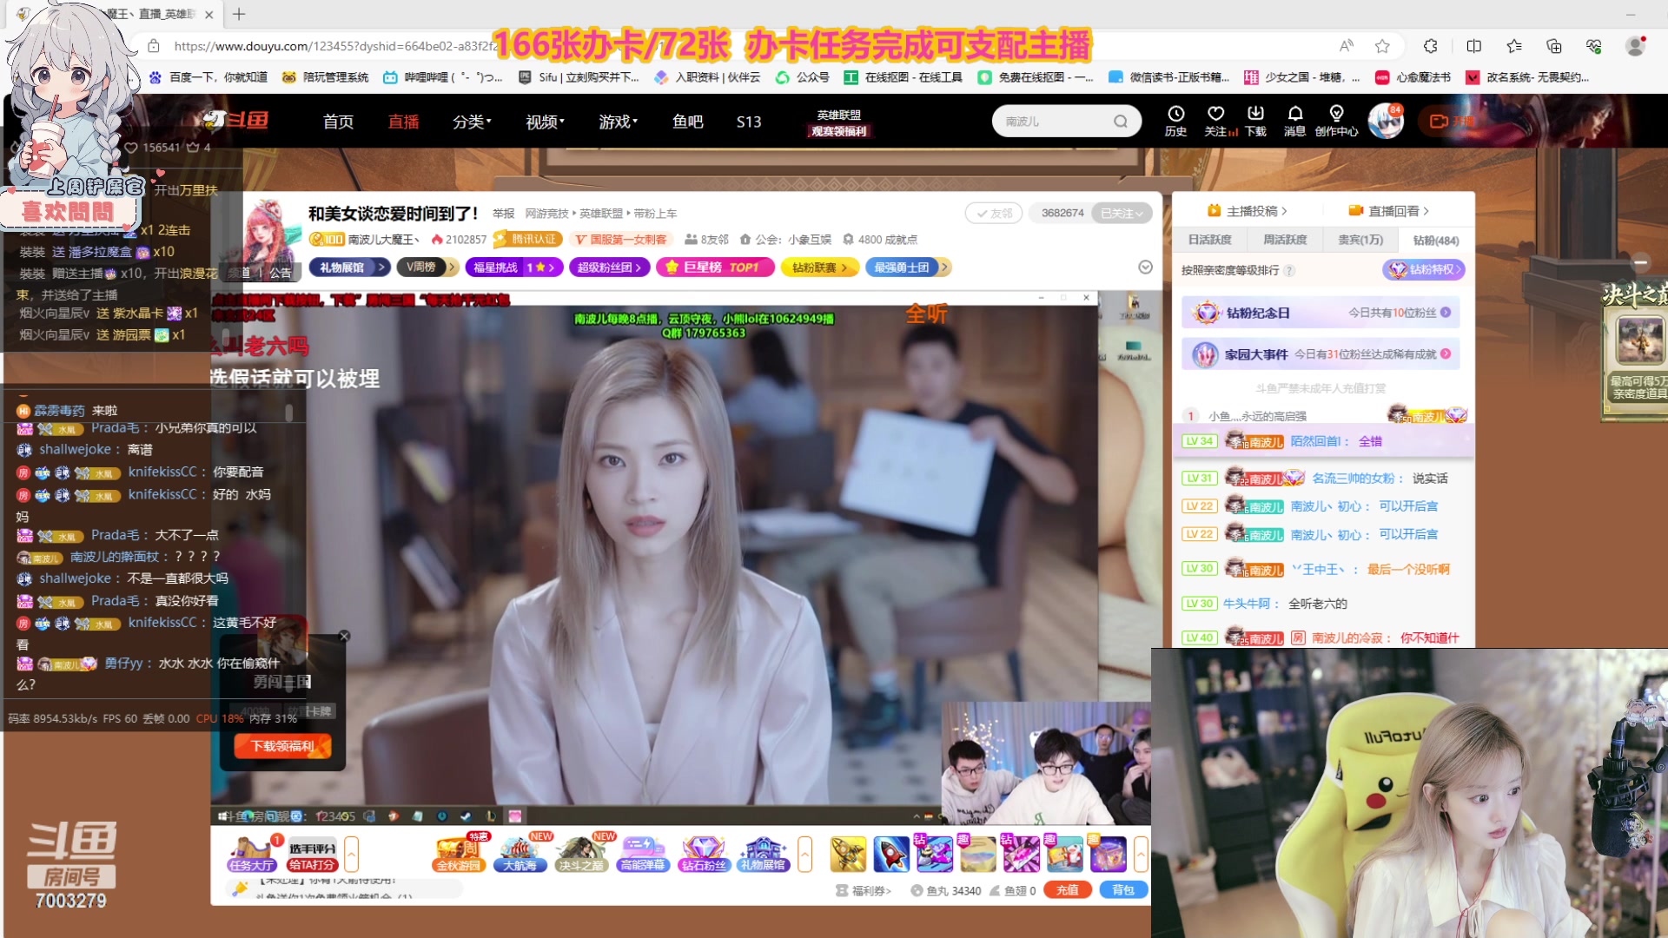Switch to 钻粉(484) tab
The image size is (1668, 938).
1435,241
